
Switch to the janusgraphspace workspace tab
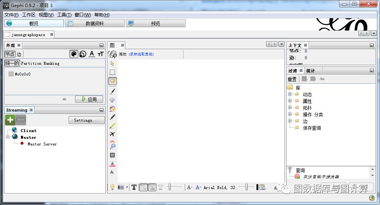[28, 35]
